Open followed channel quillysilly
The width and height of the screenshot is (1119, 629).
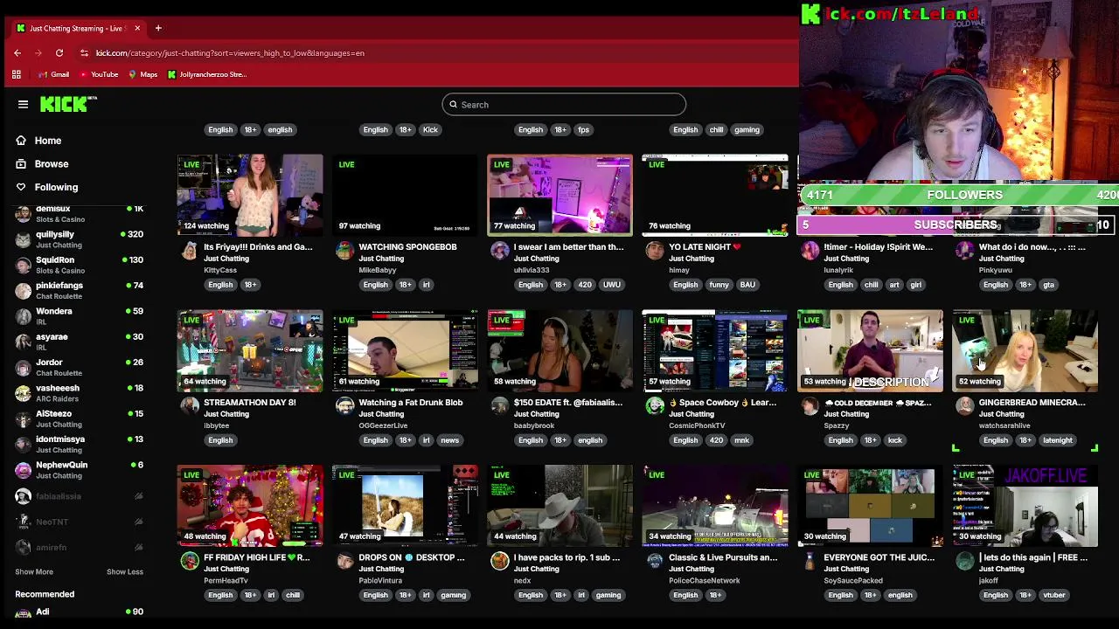pos(79,239)
